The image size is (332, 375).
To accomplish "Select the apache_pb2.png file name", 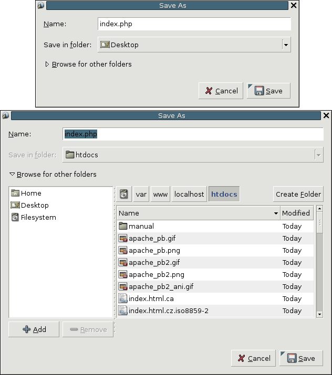I will pos(157,274).
